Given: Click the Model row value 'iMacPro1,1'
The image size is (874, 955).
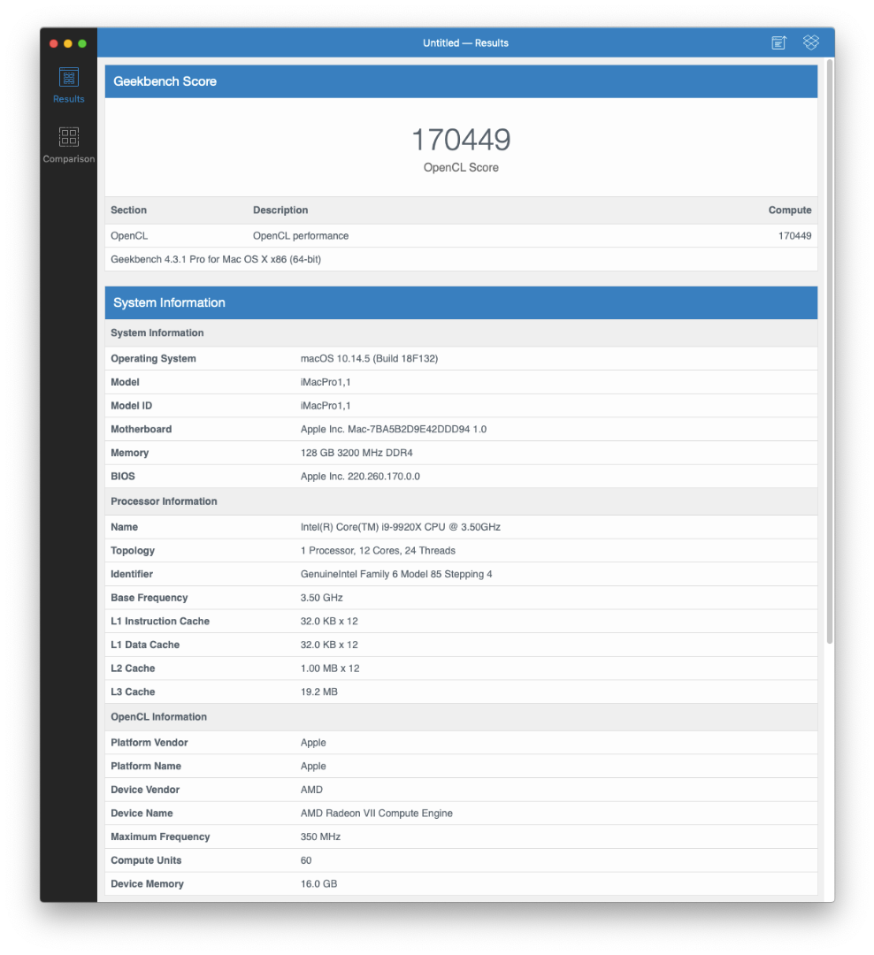Looking at the screenshot, I should click(326, 383).
